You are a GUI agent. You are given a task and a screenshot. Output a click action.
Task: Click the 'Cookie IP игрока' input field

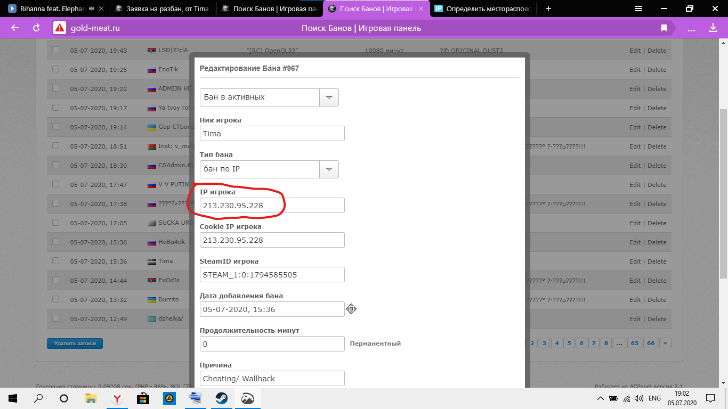point(272,240)
